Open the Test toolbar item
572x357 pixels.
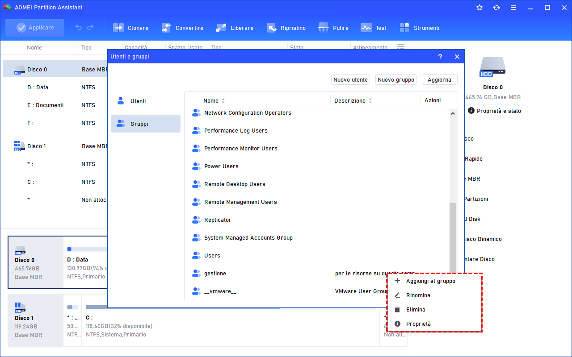(374, 28)
